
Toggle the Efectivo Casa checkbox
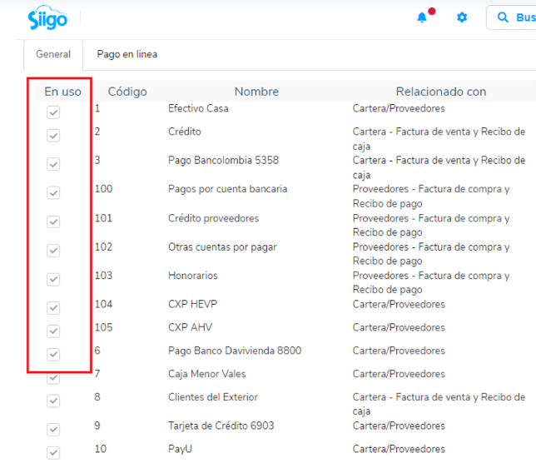(x=53, y=112)
